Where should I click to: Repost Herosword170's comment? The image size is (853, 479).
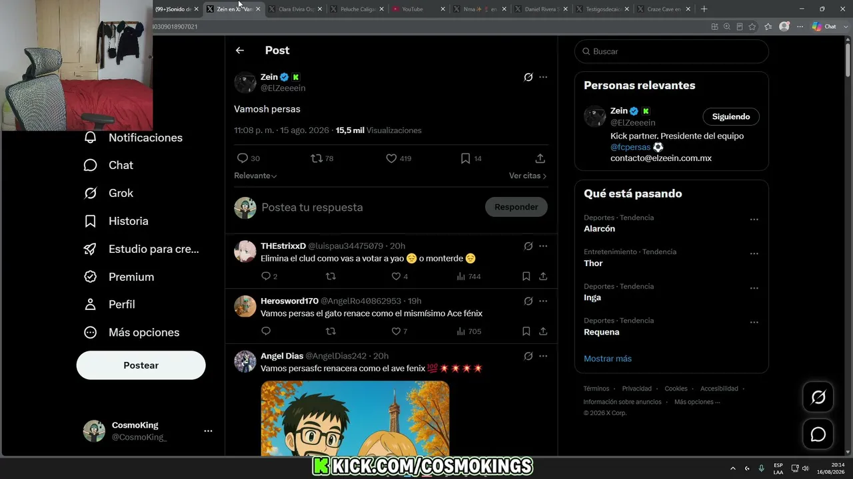[x=331, y=331]
